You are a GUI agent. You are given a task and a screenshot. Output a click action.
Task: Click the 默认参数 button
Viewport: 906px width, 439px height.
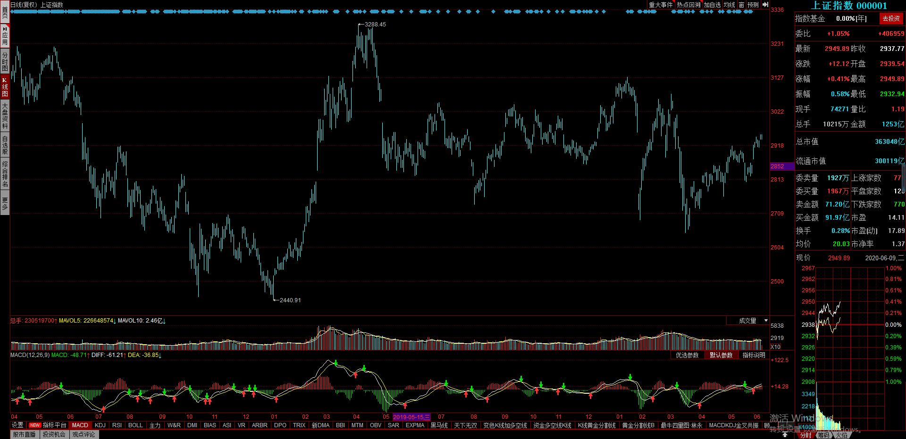click(x=721, y=355)
